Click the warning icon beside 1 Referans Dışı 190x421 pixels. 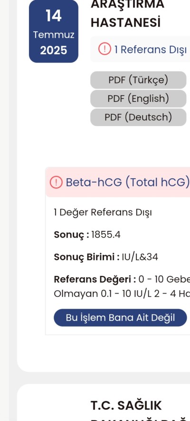pyautogui.click(x=104, y=49)
